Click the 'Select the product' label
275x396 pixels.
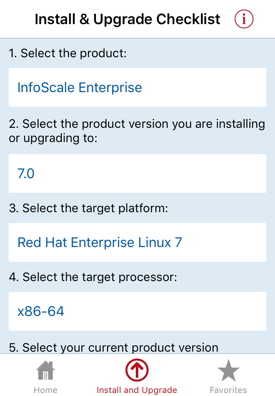pos(67,53)
